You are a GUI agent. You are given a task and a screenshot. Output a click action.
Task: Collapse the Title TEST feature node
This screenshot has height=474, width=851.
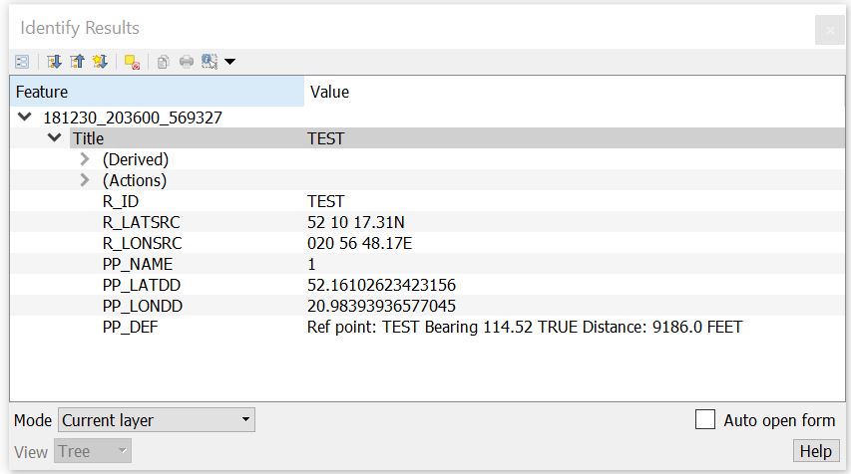[x=54, y=137]
